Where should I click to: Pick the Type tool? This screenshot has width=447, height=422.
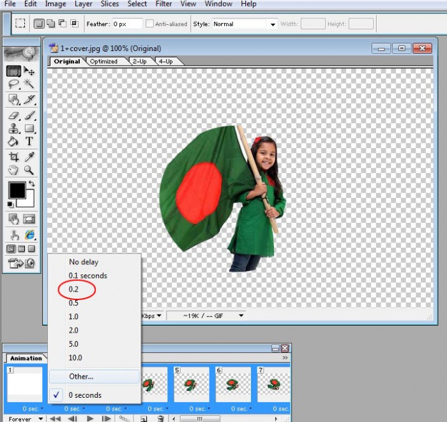29,141
